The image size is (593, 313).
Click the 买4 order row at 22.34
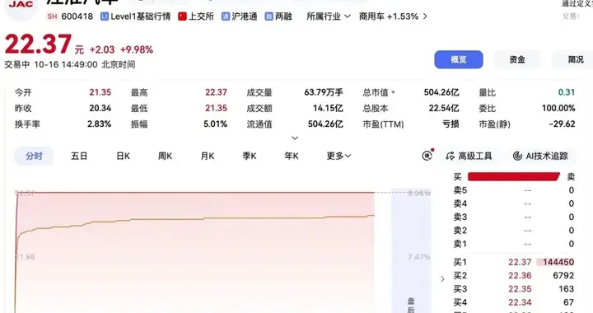click(514, 302)
